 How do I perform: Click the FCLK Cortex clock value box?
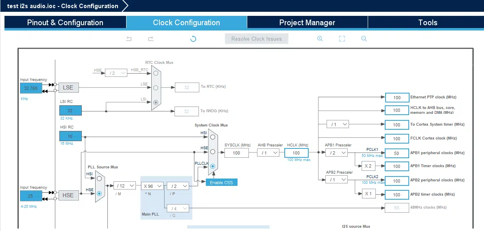pyautogui.click(x=397, y=139)
